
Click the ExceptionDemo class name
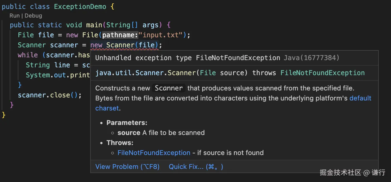coord(80,7)
